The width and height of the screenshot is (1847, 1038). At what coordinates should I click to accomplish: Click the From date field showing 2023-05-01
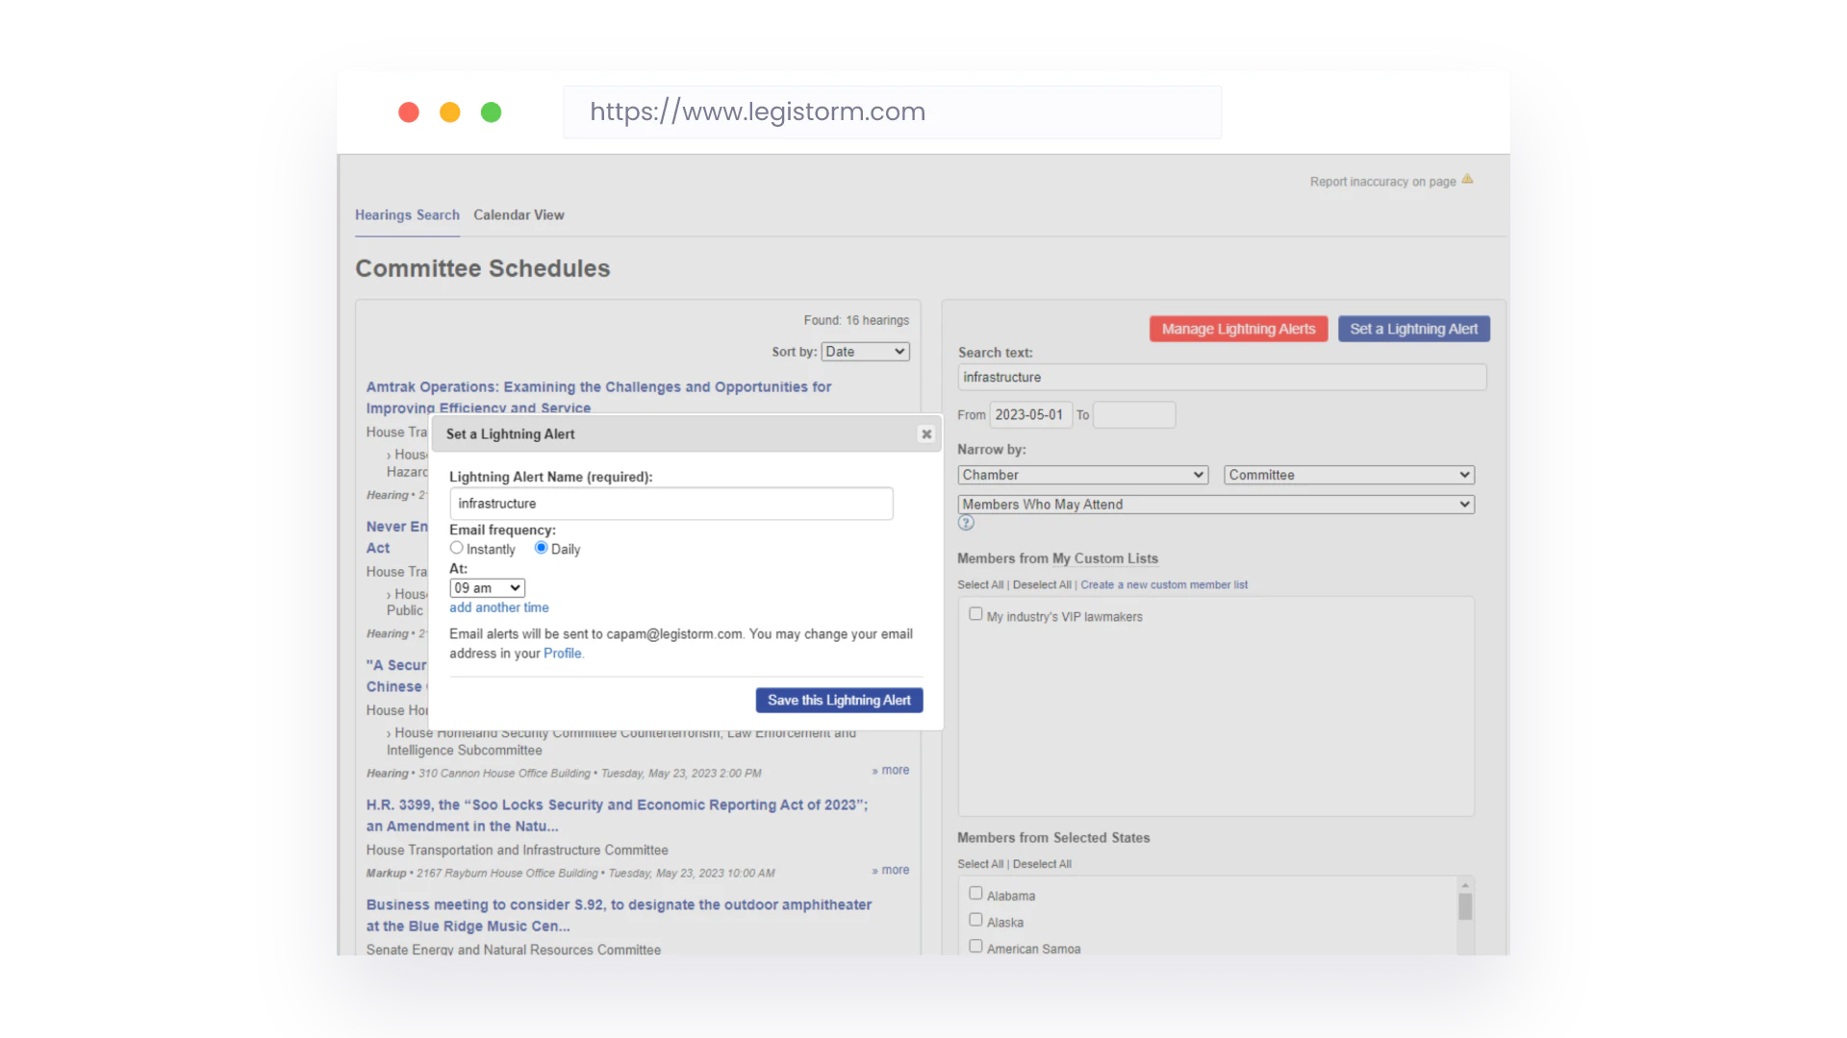[1030, 414]
